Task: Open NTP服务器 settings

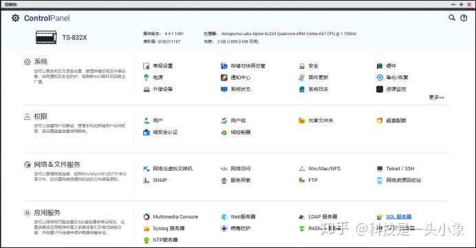Action: [160, 240]
